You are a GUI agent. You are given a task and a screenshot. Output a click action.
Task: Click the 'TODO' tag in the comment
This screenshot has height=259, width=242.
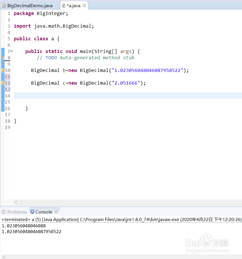[51, 58]
